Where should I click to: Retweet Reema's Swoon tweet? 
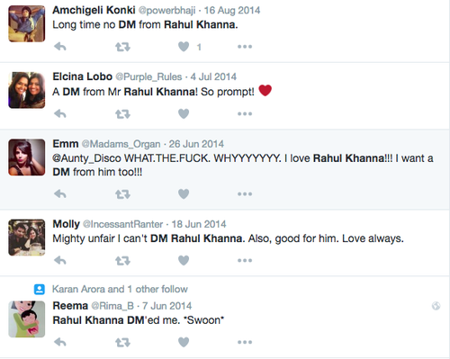tap(122, 342)
